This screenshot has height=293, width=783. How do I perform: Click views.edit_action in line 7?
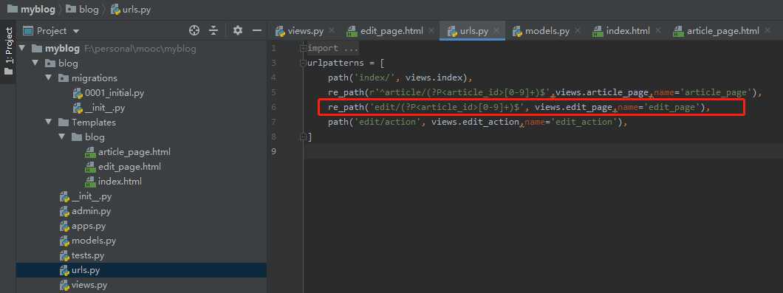pyautogui.click(x=476, y=122)
